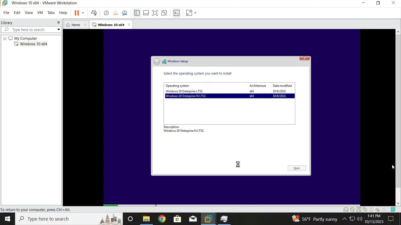
Task: Switch to VMware Workstation taskbar icon
Action: coord(208,219)
